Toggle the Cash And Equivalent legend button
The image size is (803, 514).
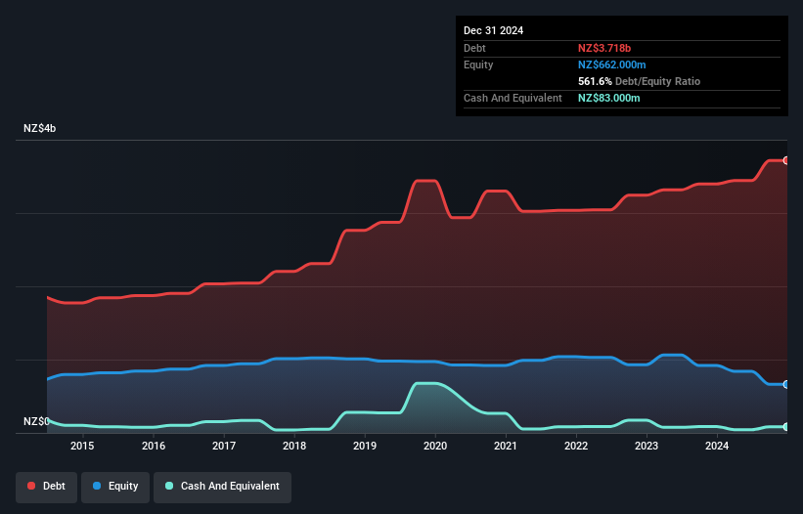pyautogui.click(x=222, y=487)
